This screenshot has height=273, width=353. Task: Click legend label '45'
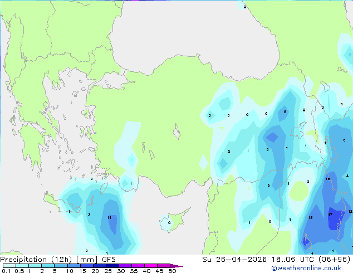tap(159, 271)
